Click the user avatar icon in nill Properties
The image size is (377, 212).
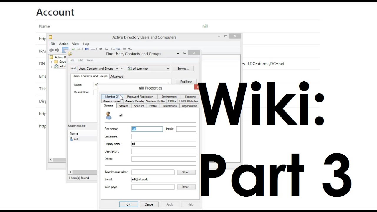[109, 115]
